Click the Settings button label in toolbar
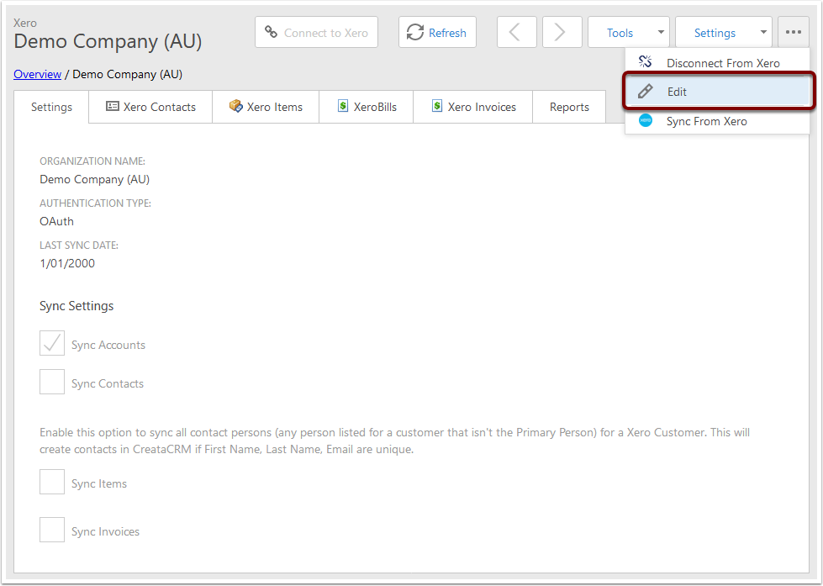This screenshot has height=586, width=823. tap(715, 33)
